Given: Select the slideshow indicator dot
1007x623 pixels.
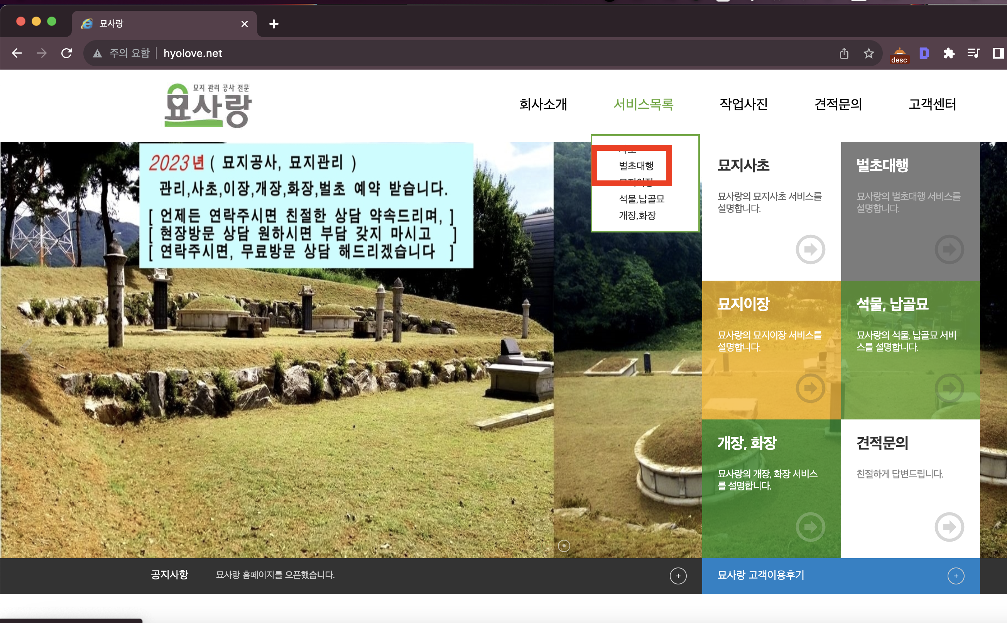Looking at the screenshot, I should pos(564,546).
